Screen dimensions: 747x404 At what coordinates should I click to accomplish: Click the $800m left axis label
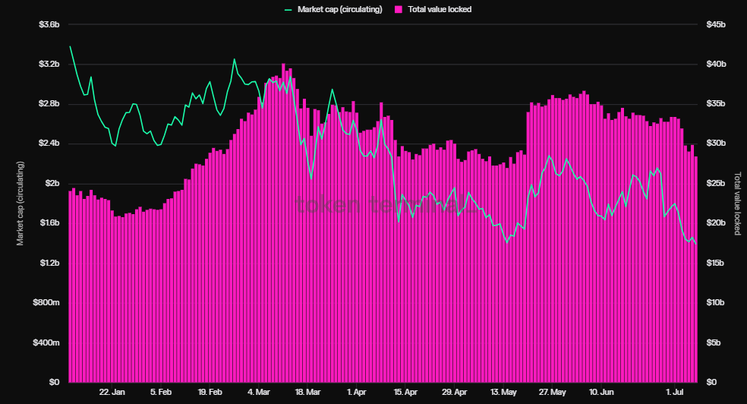pyautogui.click(x=46, y=302)
